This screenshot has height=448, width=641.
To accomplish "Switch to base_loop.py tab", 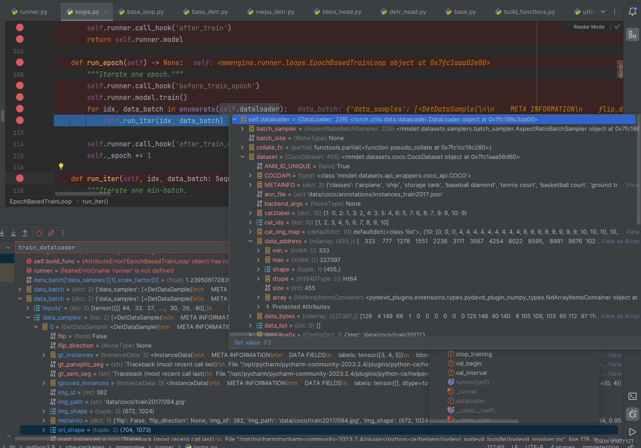I will coord(141,12).
